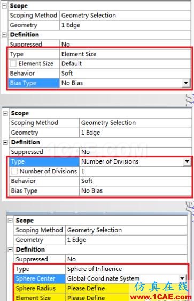
Task: Collapse the Definition section in top panel
Action: [4, 35]
